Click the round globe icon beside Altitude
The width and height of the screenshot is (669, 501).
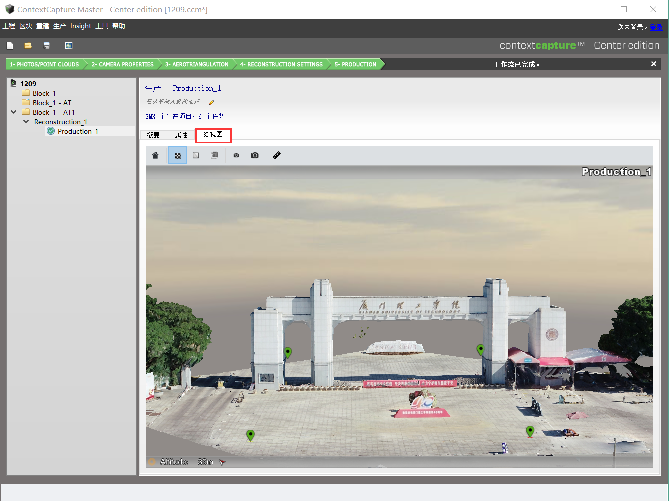[x=152, y=462]
